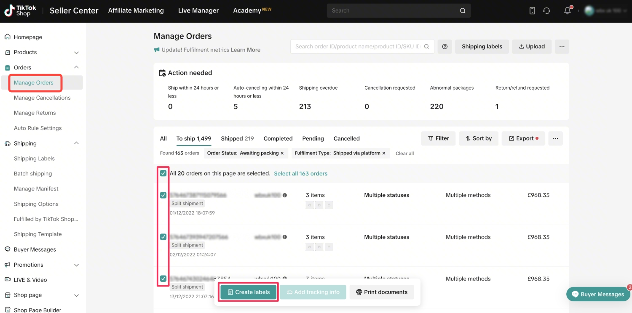Uncheck the 02/12/2022 01:24:07 order checkbox

[x=163, y=237]
